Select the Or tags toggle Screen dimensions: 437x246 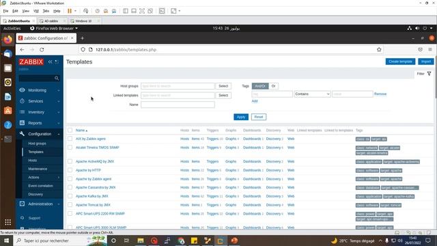pos(273,86)
